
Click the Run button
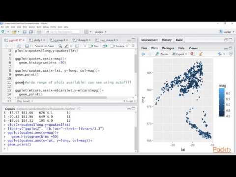(x=94, y=46)
